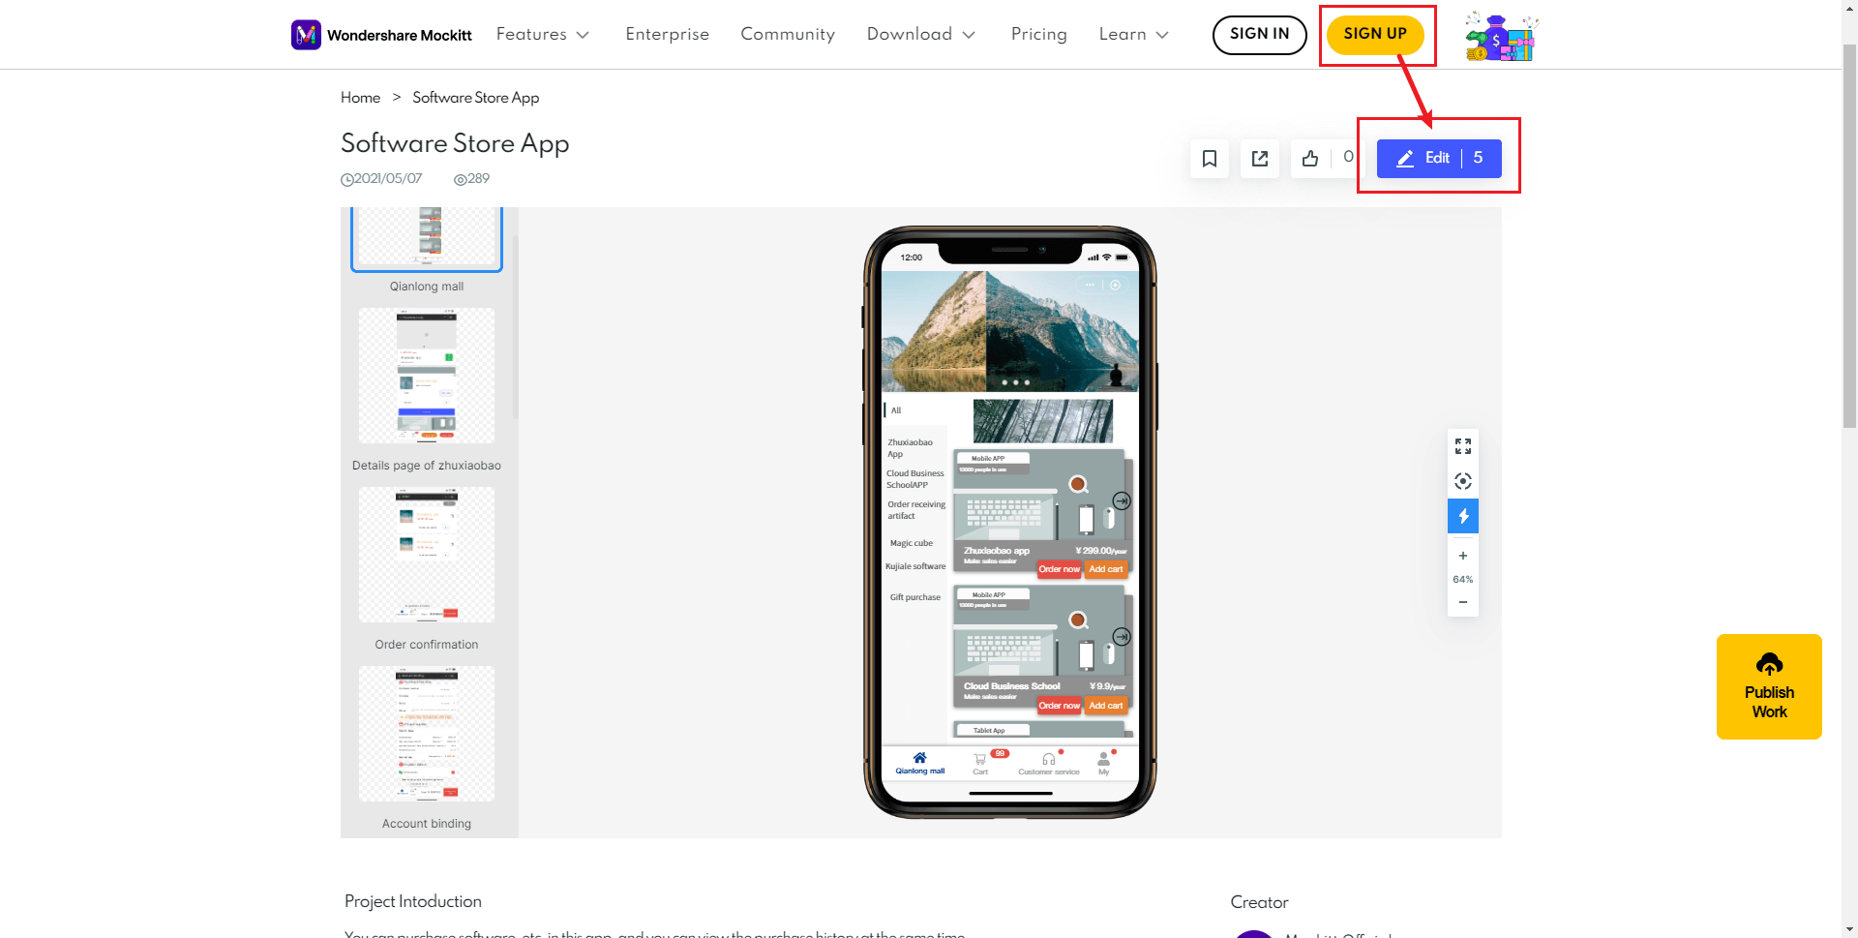Select the Qianlong mall page thumbnail
This screenshot has width=1858, height=938.
tap(427, 239)
